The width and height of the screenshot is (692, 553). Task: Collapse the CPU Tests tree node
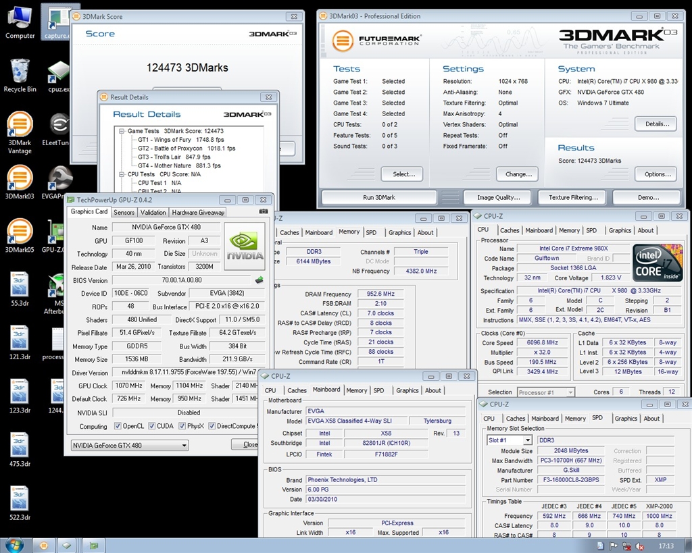coord(122,174)
